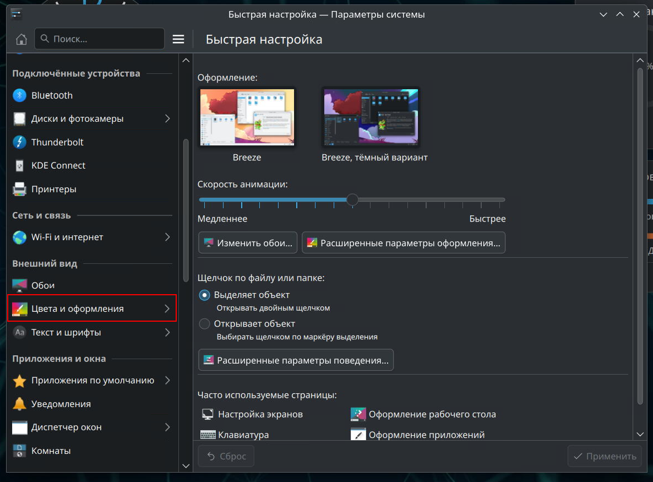
Task: Click the Home icon in the toolbar
Action: pyautogui.click(x=21, y=39)
